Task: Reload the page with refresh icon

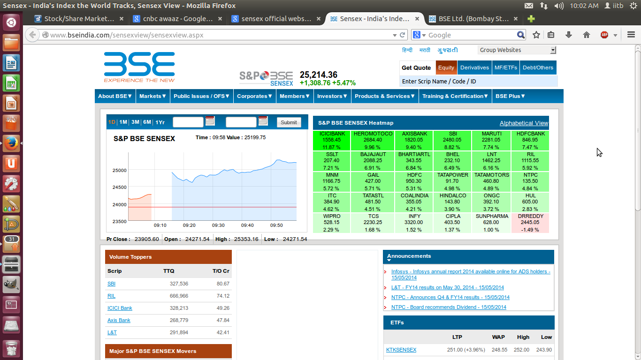Action: click(x=402, y=35)
